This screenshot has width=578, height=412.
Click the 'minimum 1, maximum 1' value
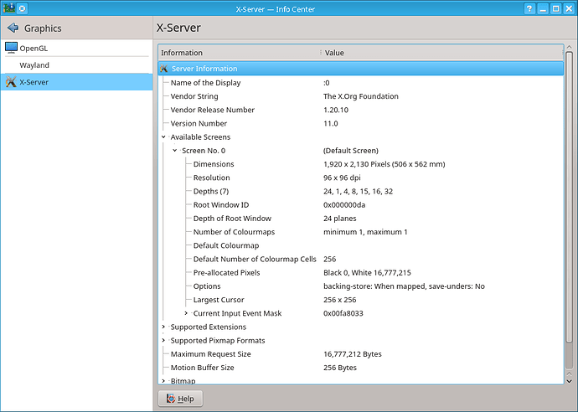365,232
